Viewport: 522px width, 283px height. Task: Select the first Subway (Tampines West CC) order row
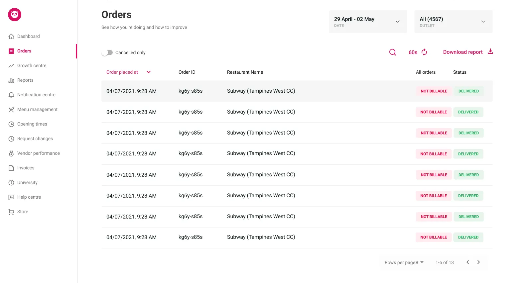click(297, 91)
